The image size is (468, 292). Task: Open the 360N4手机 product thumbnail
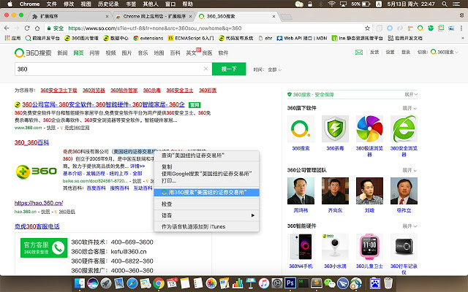301,247
